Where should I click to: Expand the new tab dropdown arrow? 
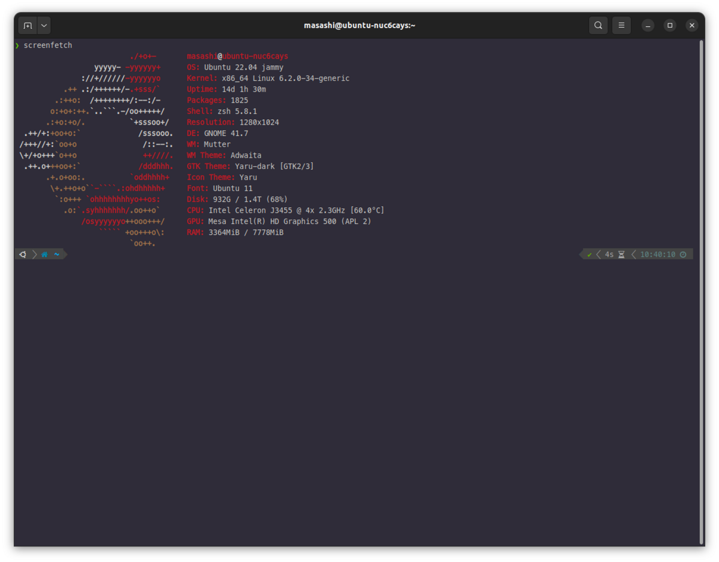click(44, 25)
